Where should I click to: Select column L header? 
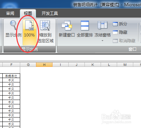pyautogui.click(x=109, y=65)
